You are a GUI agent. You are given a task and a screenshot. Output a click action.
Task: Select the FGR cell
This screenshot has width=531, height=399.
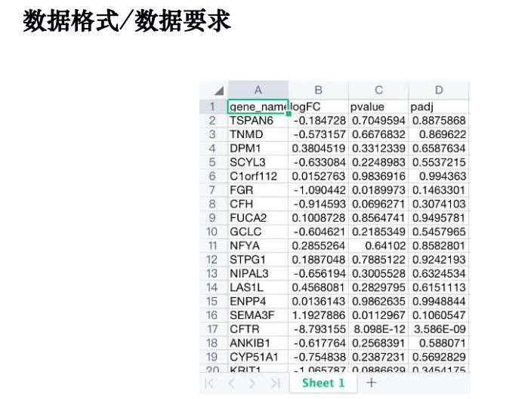click(x=258, y=190)
